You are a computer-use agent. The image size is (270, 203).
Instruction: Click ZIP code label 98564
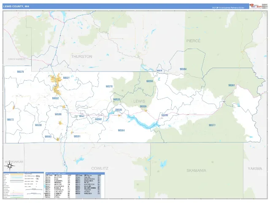[121, 131]
